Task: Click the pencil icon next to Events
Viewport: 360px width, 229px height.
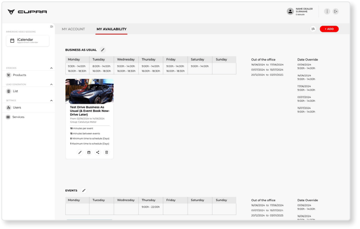Action: pyautogui.click(x=84, y=190)
